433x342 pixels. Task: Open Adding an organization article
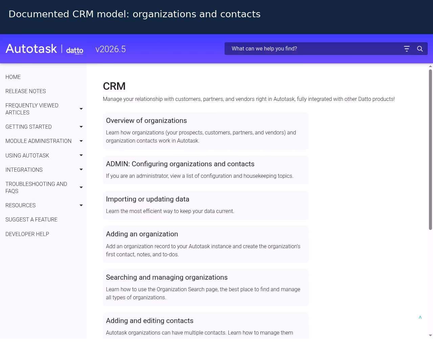click(142, 234)
